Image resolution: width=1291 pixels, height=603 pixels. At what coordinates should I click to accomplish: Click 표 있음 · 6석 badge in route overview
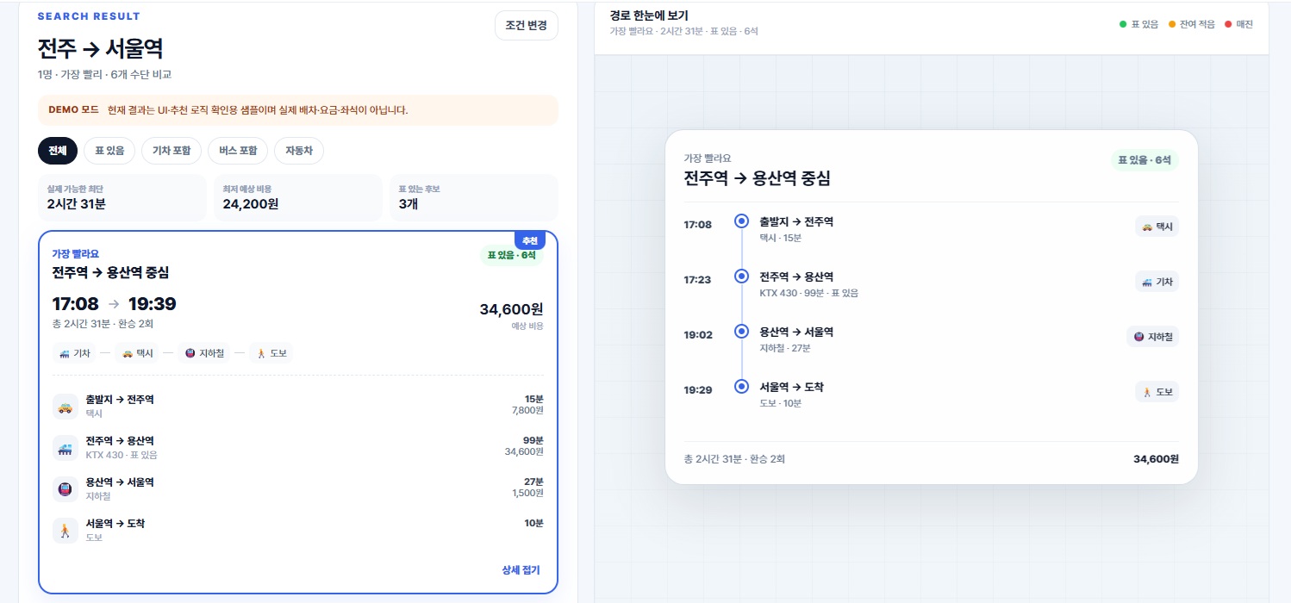coord(1144,160)
